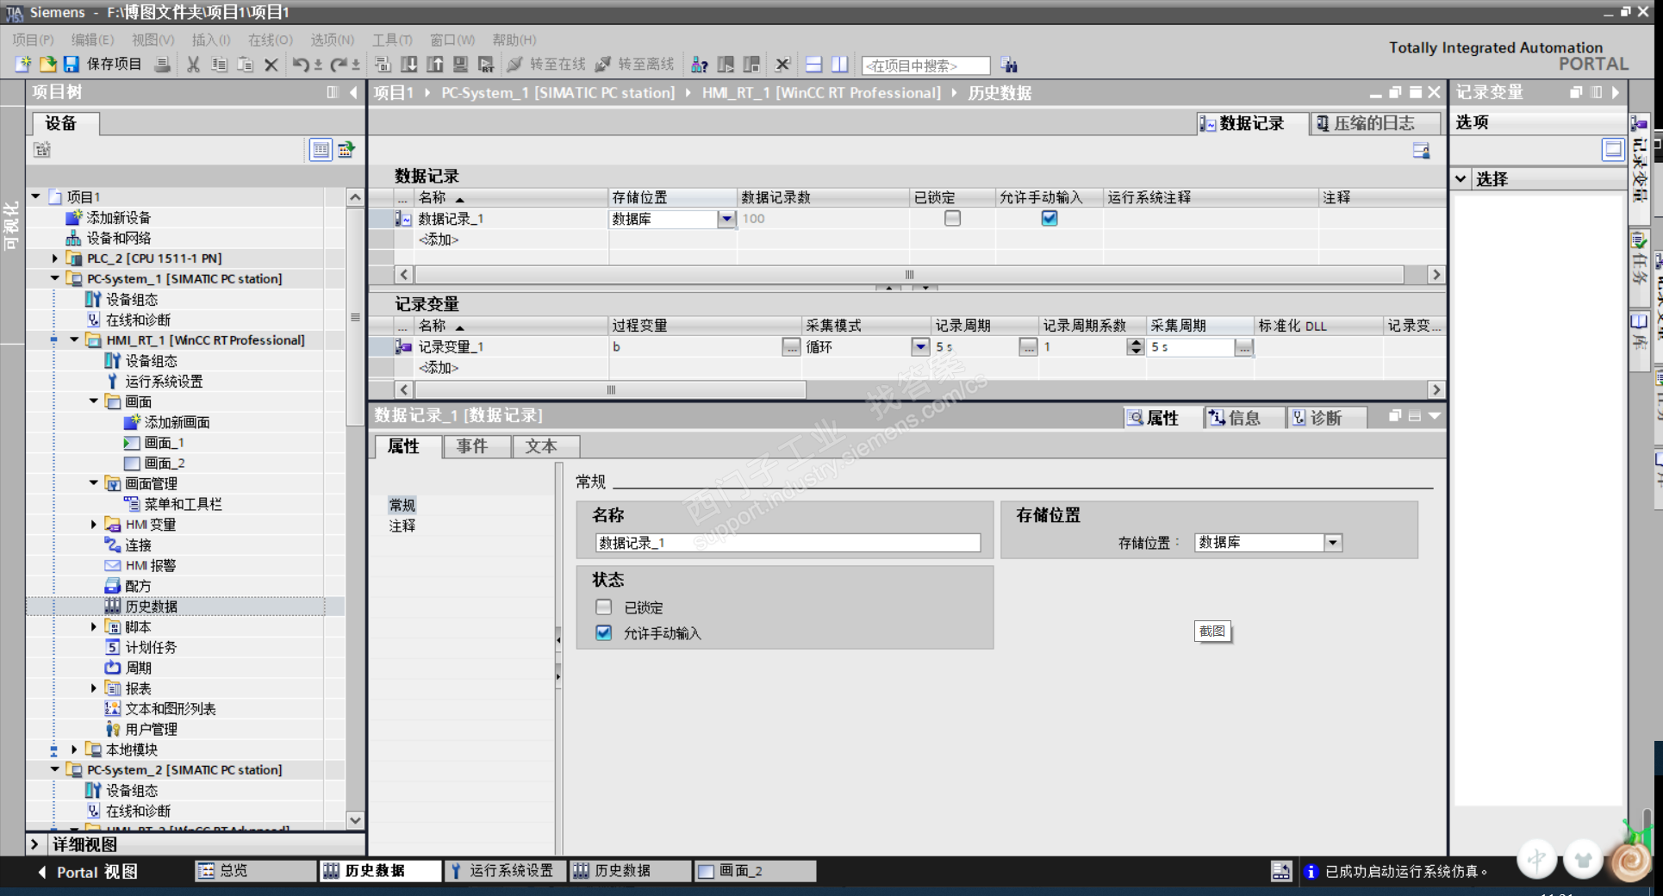Image resolution: width=1663 pixels, height=896 pixels.
Task: Split the editor space vertically
Action: [840, 65]
